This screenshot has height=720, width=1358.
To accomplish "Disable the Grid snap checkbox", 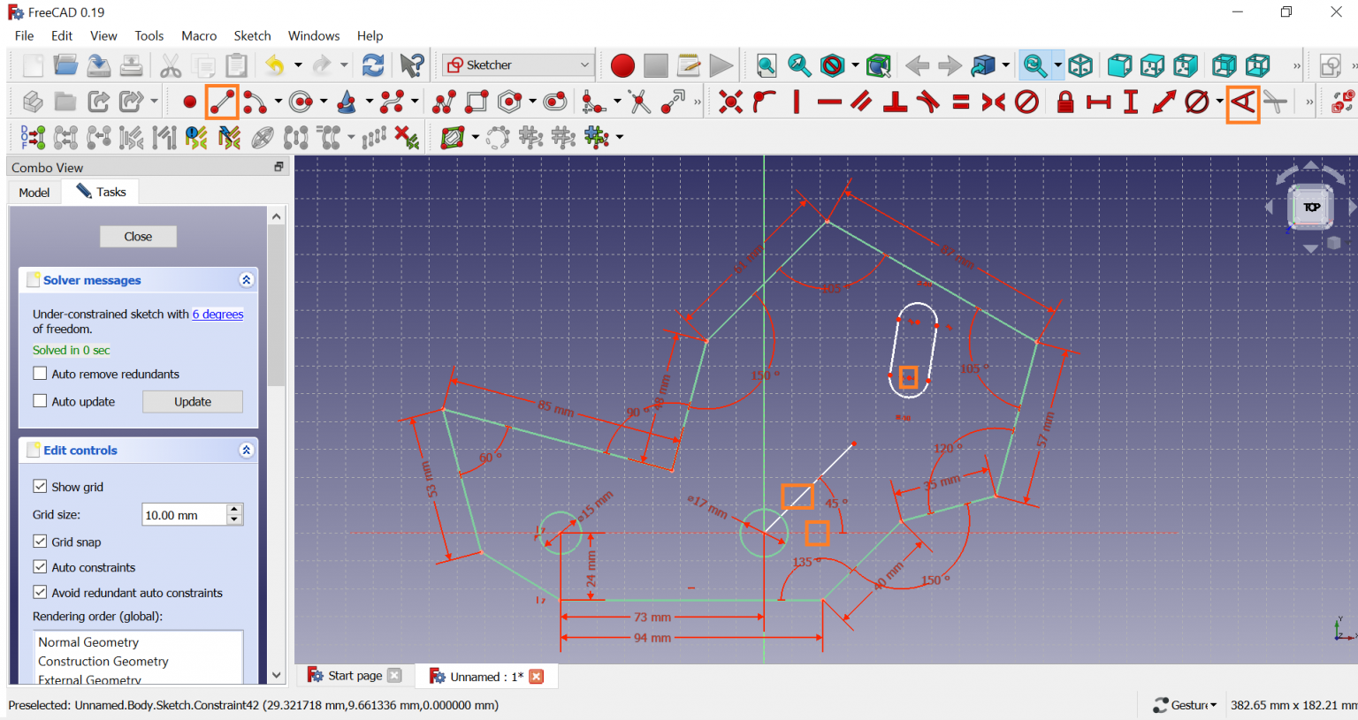I will [x=40, y=542].
